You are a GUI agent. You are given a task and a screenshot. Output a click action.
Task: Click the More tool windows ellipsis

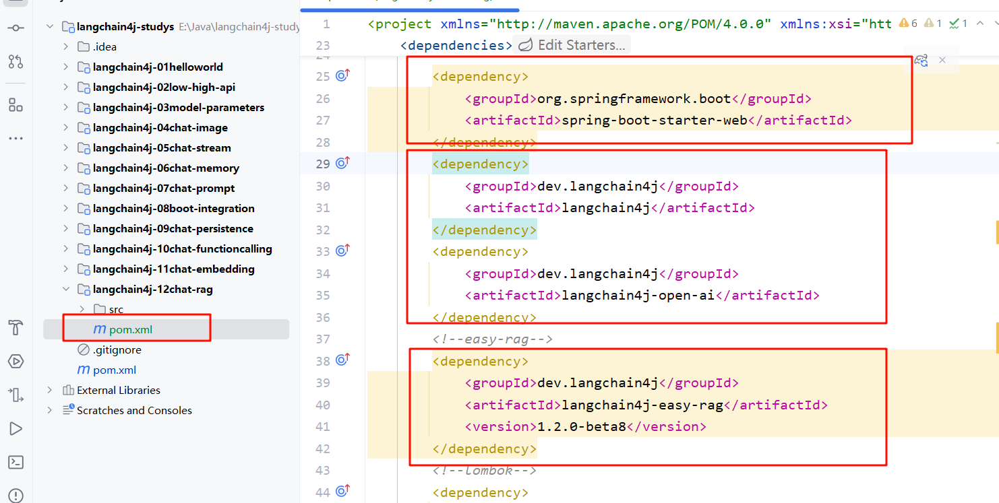[16, 138]
